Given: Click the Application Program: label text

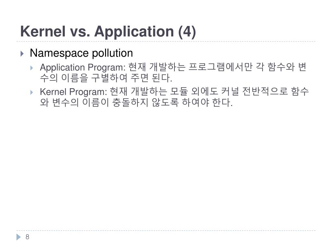Looking at the screenshot, I should pos(83,67).
